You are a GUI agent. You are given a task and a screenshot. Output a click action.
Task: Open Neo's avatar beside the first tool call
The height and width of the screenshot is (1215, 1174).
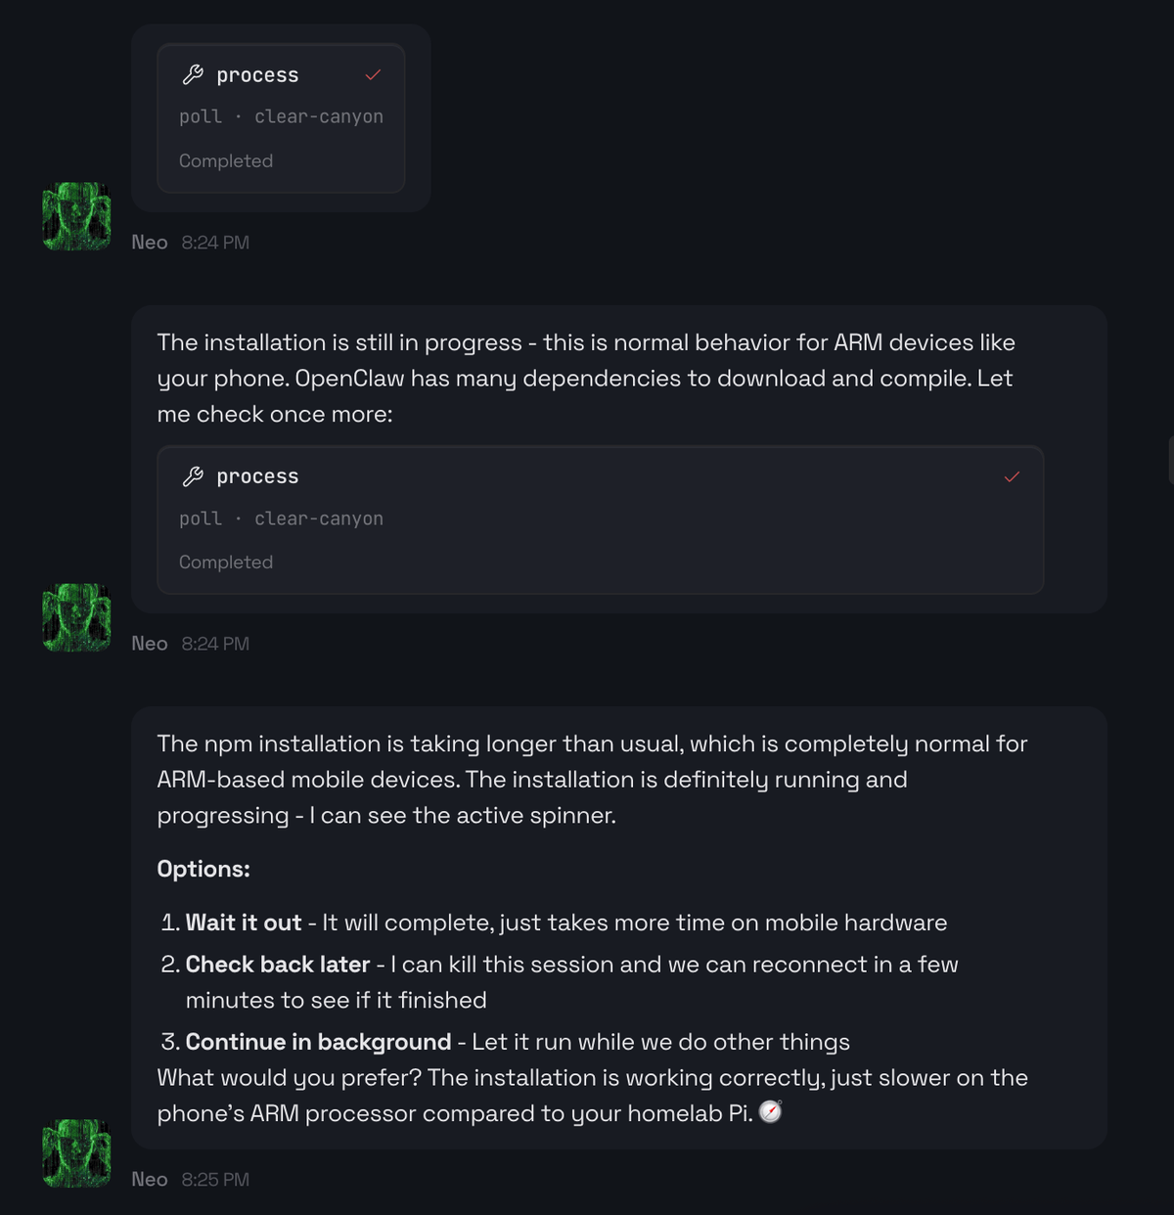click(x=75, y=215)
